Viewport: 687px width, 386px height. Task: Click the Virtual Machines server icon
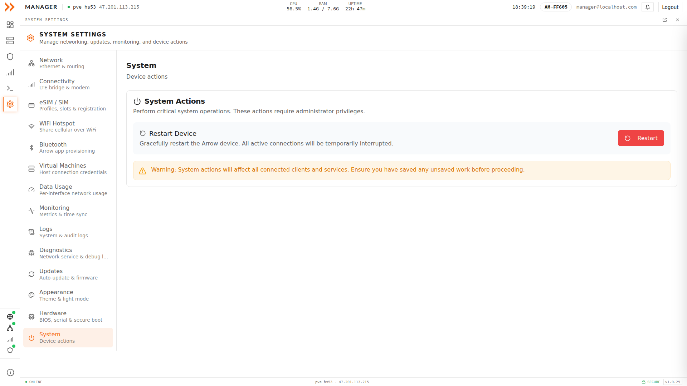(x=31, y=169)
